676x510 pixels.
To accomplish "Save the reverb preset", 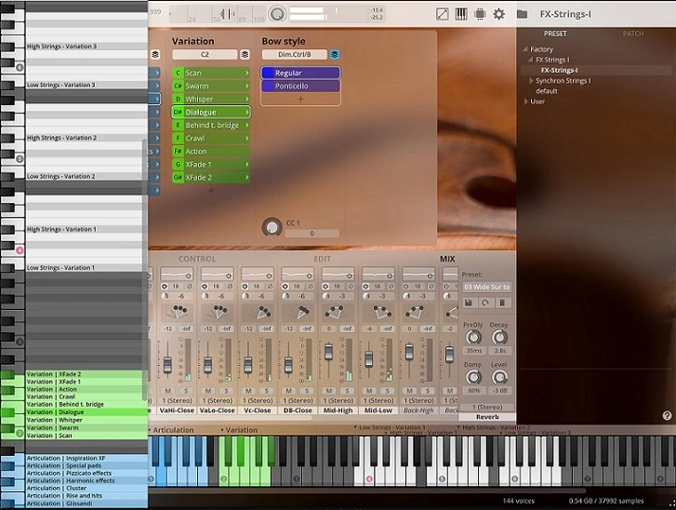I will click(469, 302).
